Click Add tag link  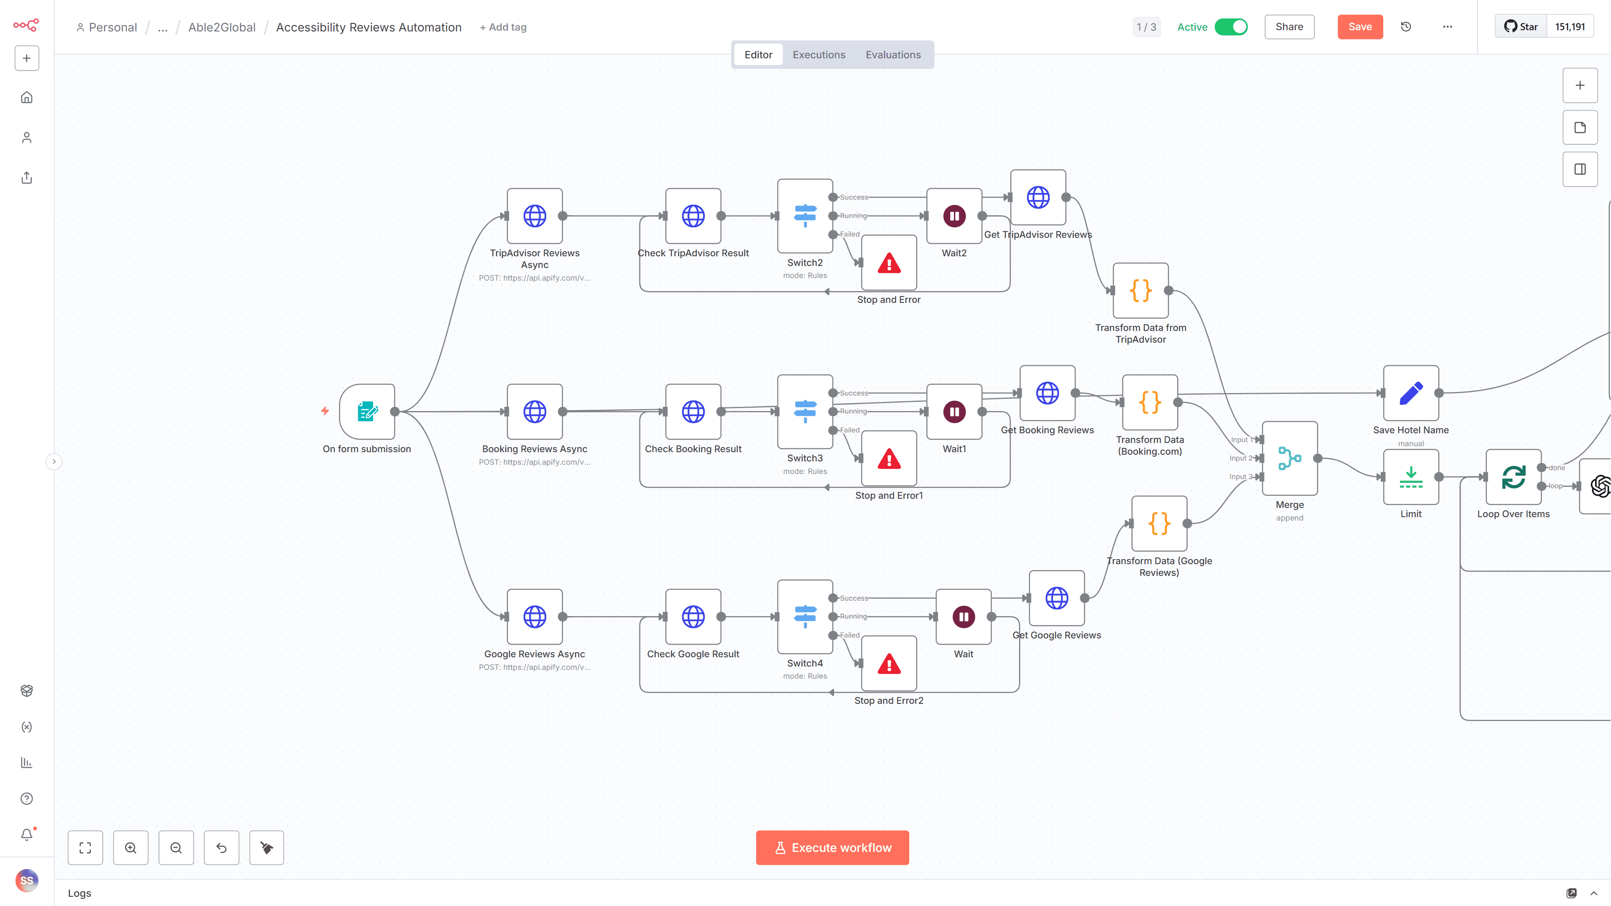click(503, 28)
